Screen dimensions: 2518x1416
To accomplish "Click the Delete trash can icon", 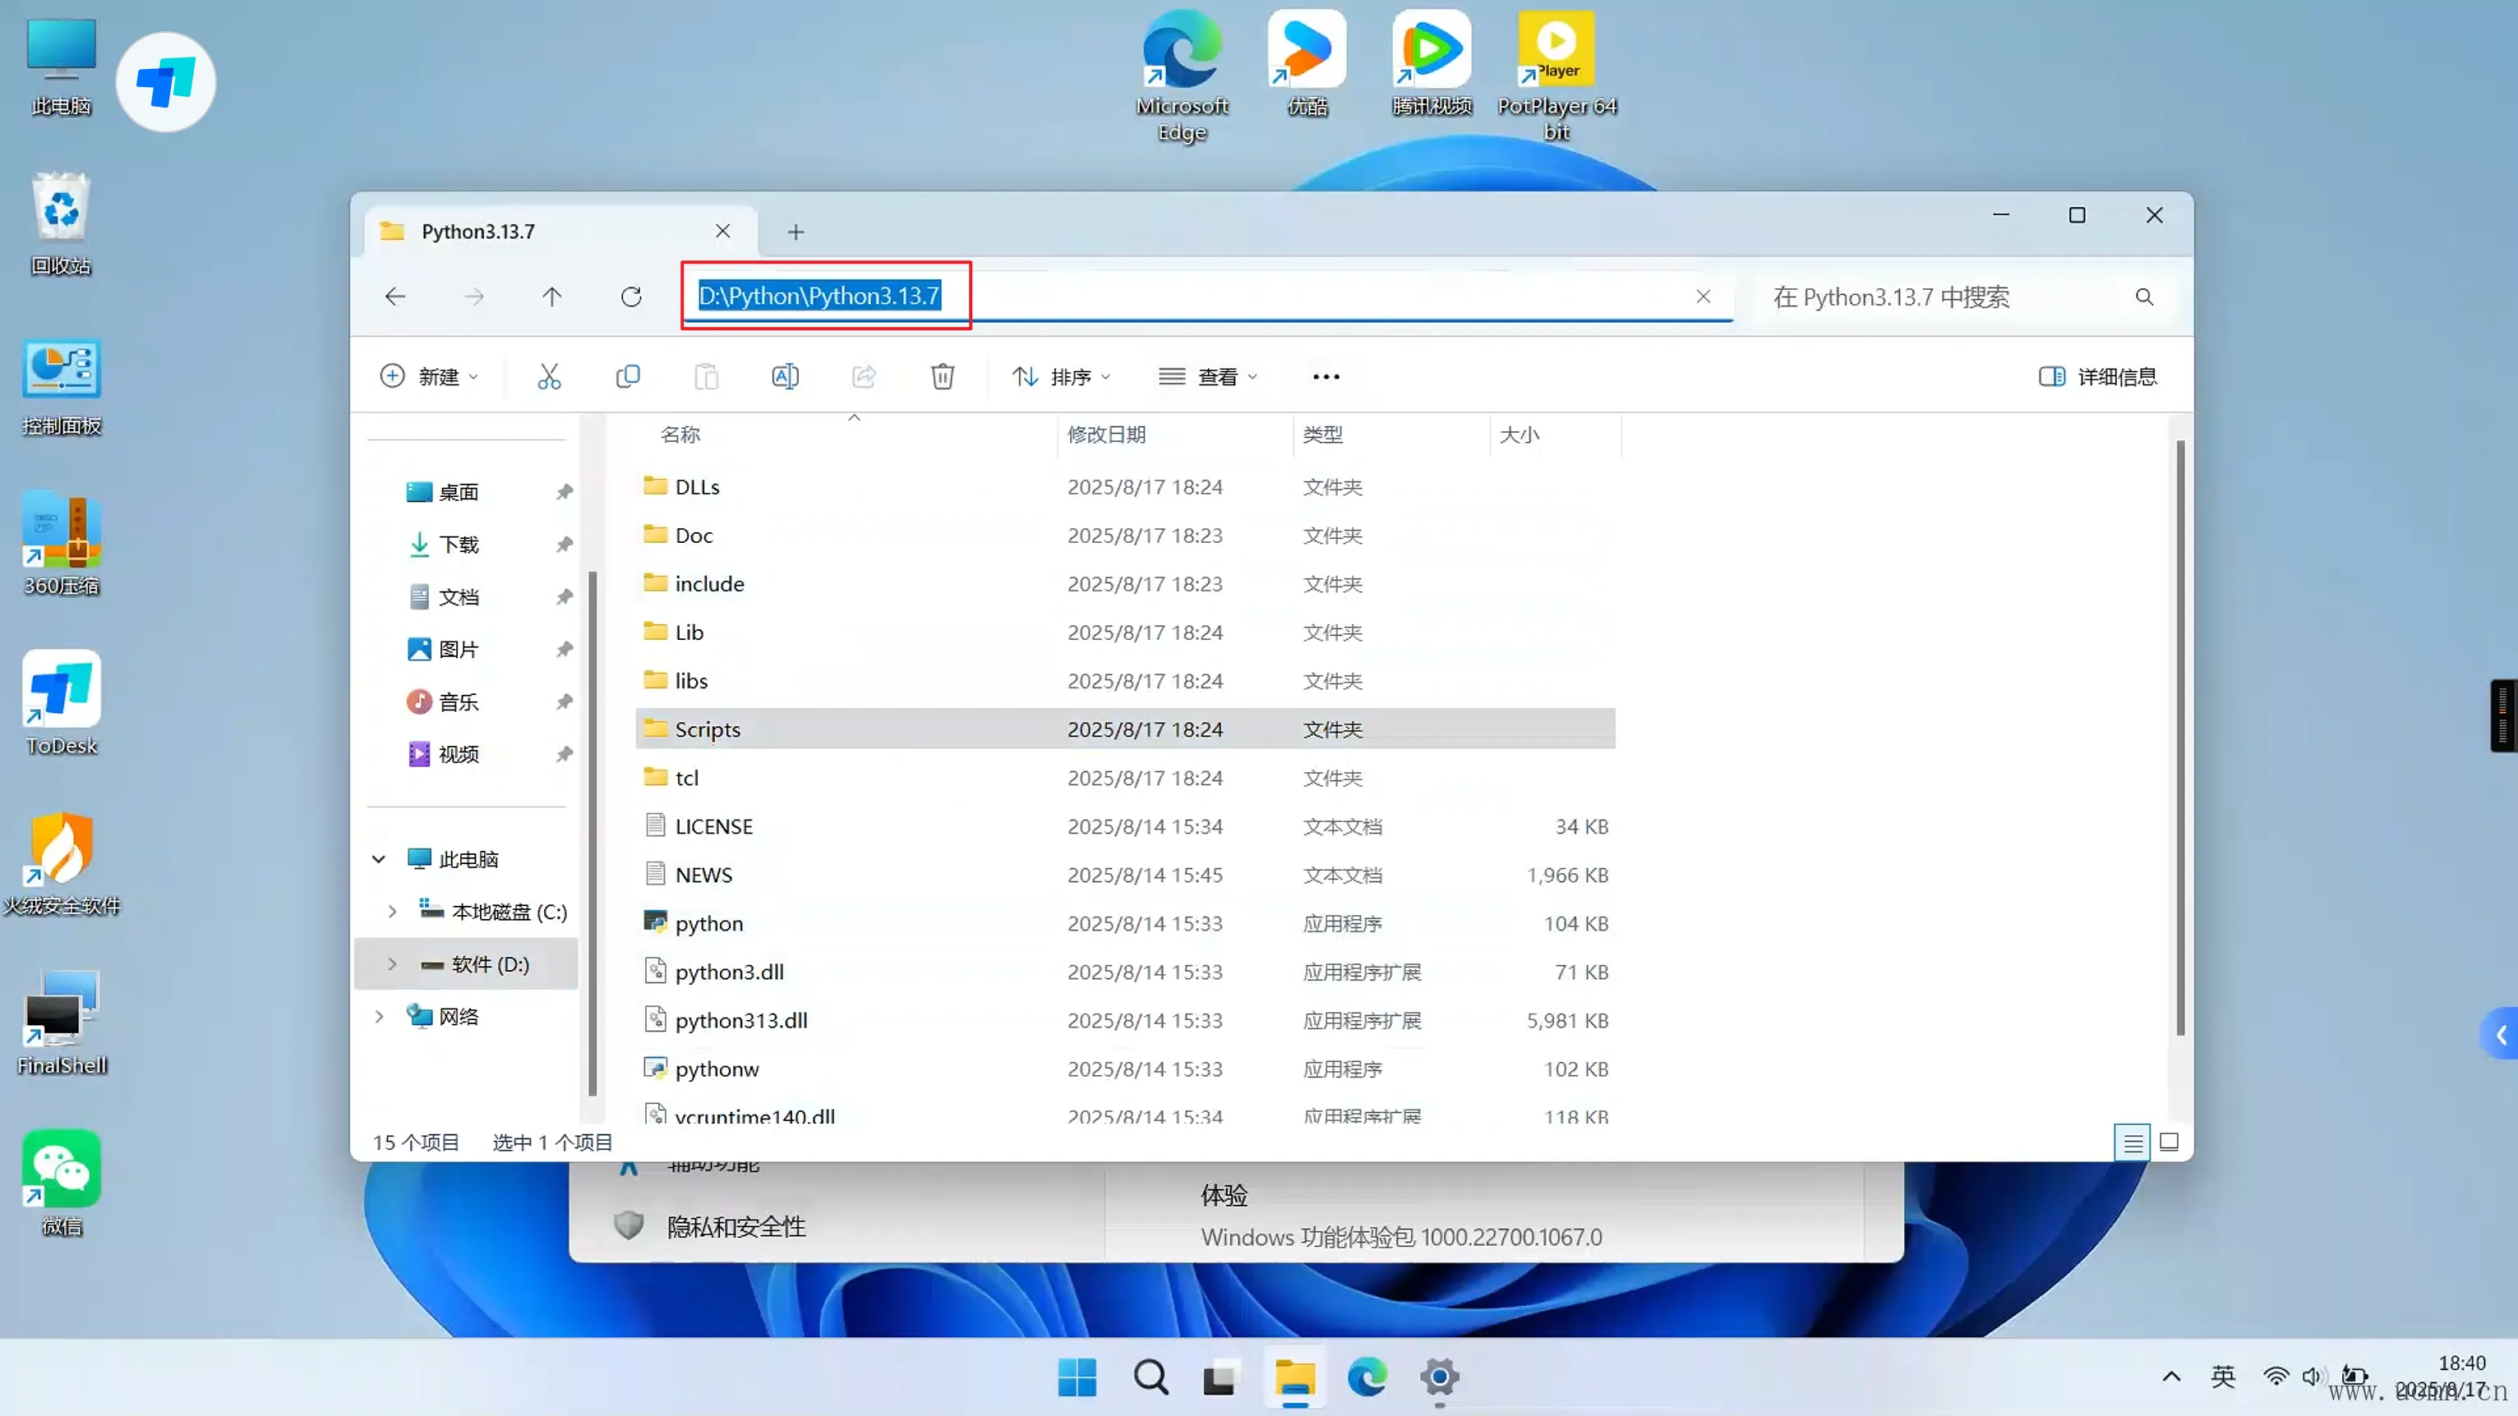I will (x=943, y=376).
